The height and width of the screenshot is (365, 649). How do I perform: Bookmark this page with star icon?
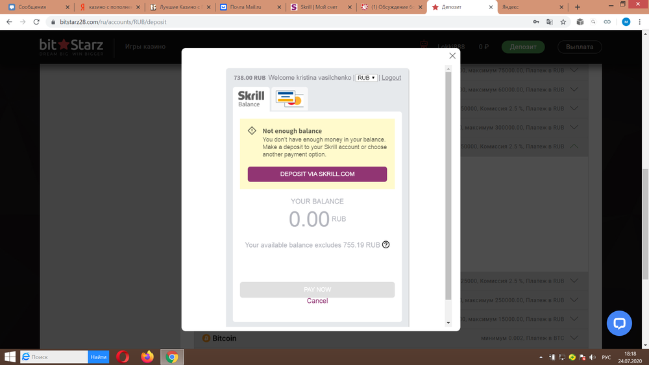(x=563, y=22)
